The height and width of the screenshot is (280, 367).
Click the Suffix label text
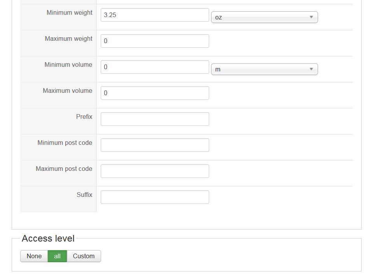[84, 195]
